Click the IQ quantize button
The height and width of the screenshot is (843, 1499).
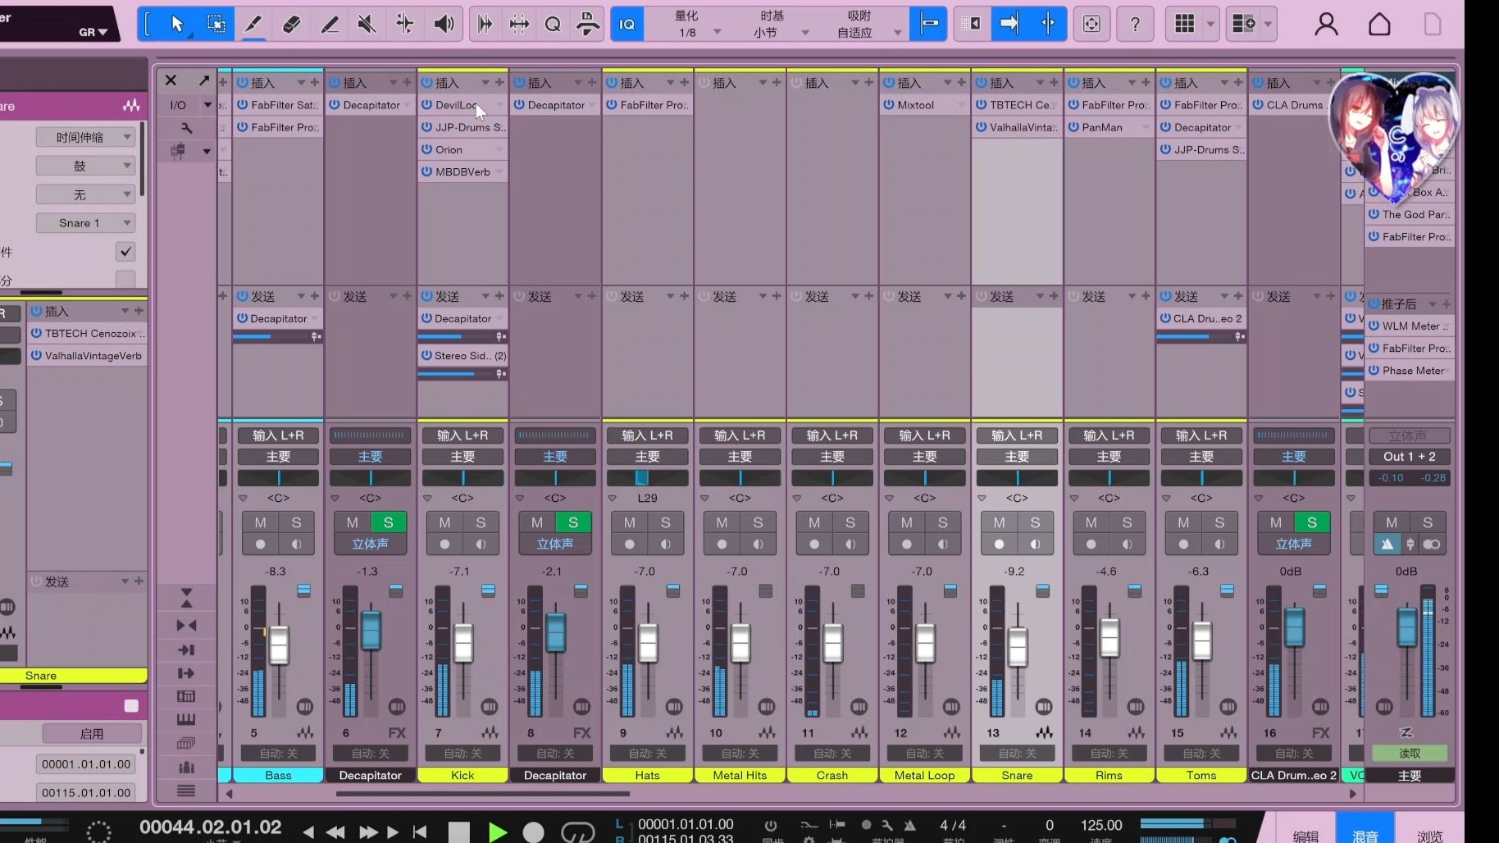pyautogui.click(x=627, y=25)
